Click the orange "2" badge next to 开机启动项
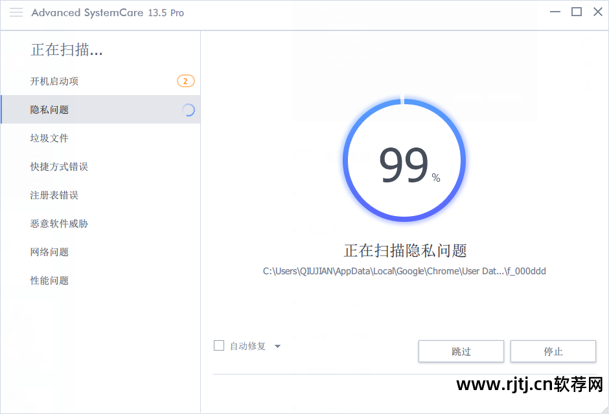This screenshot has width=609, height=414. pos(185,81)
